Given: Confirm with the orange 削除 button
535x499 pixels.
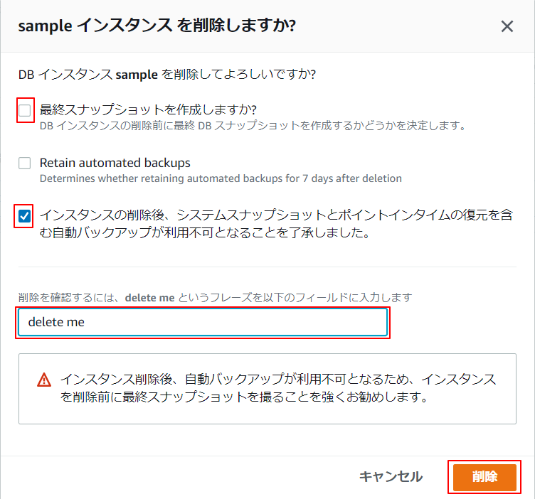Looking at the screenshot, I should coord(484,477).
